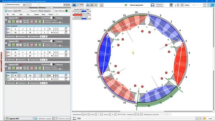Click the calculator icon in top toolbar
This screenshot has width=215, height=121.
point(171,5)
